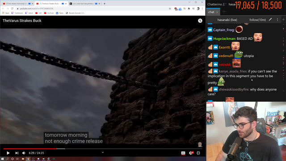Viewport: 286px width, 161px height.
Task: Click username veizokk in chat
Action: click(x=225, y=64)
